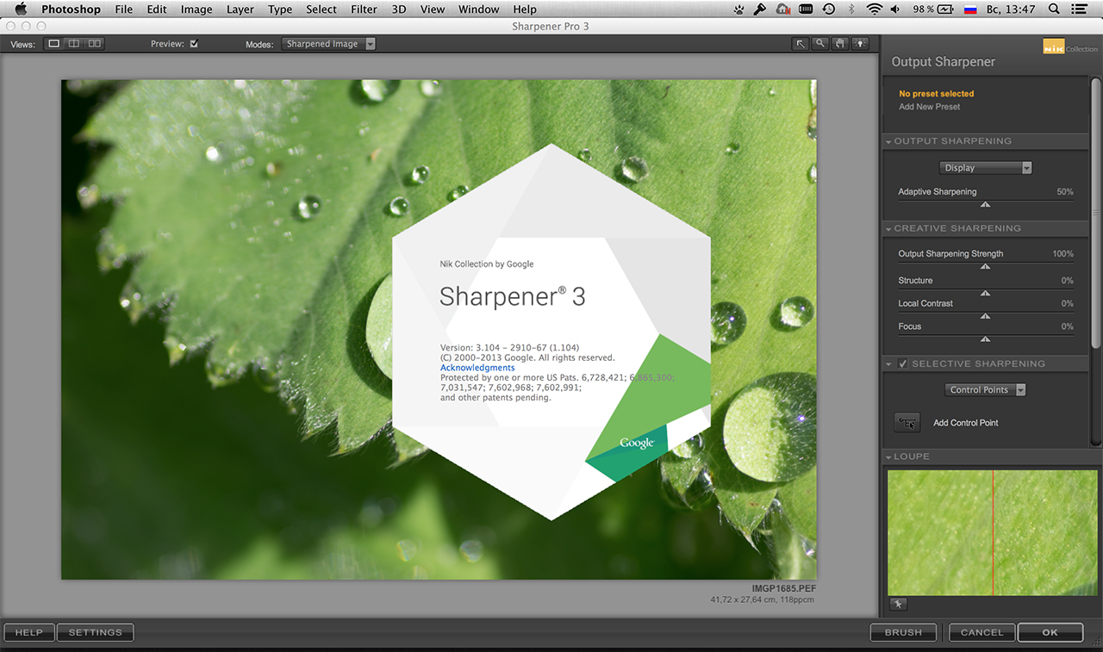Screen dimensions: 1103x652
Task: Click the BRUSH button
Action: (x=903, y=632)
